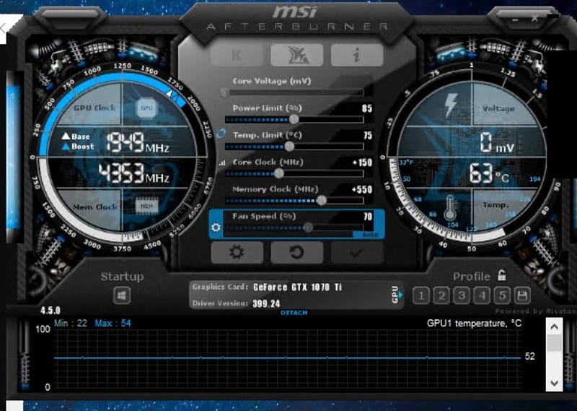Apply settings with checkmark button
Image resolution: width=577 pixels, height=411 pixels.
(357, 253)
